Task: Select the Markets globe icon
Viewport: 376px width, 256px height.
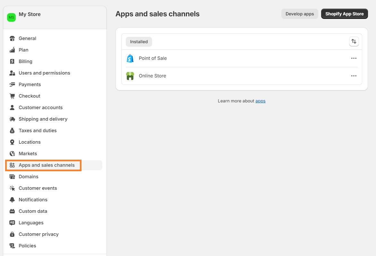Action: point(12,153)
